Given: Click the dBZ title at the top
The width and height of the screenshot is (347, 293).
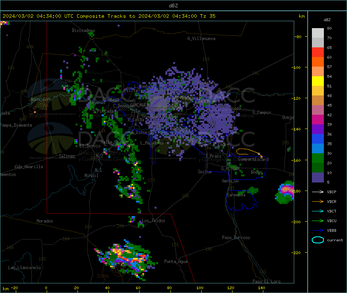Looking at the screenshot, I should (x=173, y=6).
